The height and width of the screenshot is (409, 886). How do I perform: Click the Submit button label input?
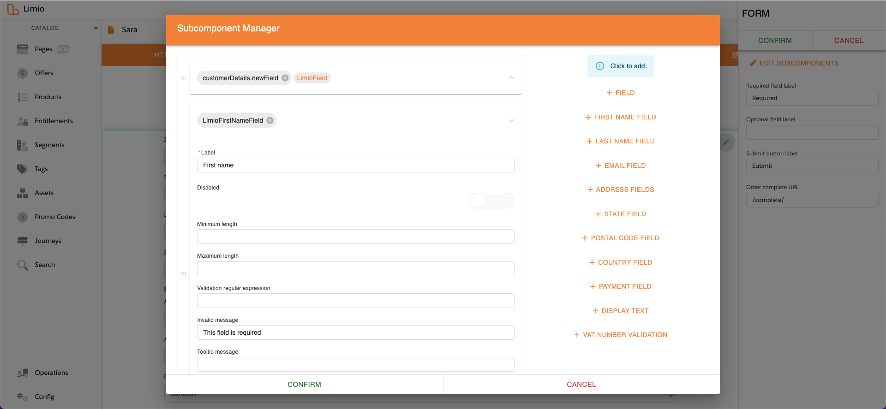tap(812, 166)
